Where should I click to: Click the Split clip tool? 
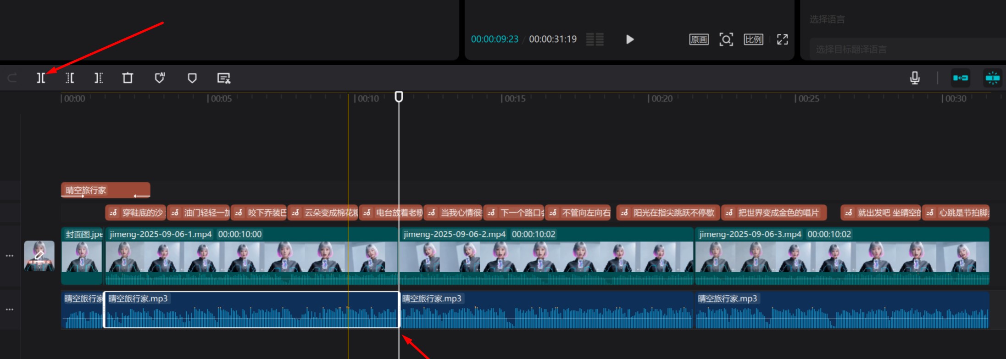[x=41, y=78]
